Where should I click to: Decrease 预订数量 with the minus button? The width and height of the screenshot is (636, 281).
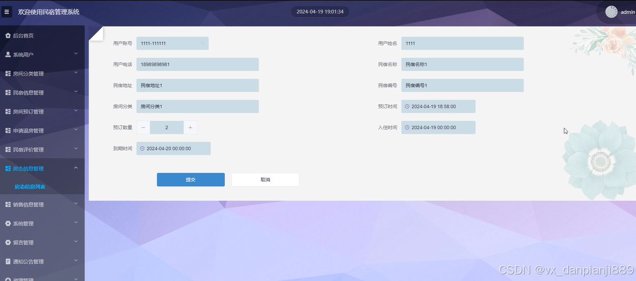[143, 127]
